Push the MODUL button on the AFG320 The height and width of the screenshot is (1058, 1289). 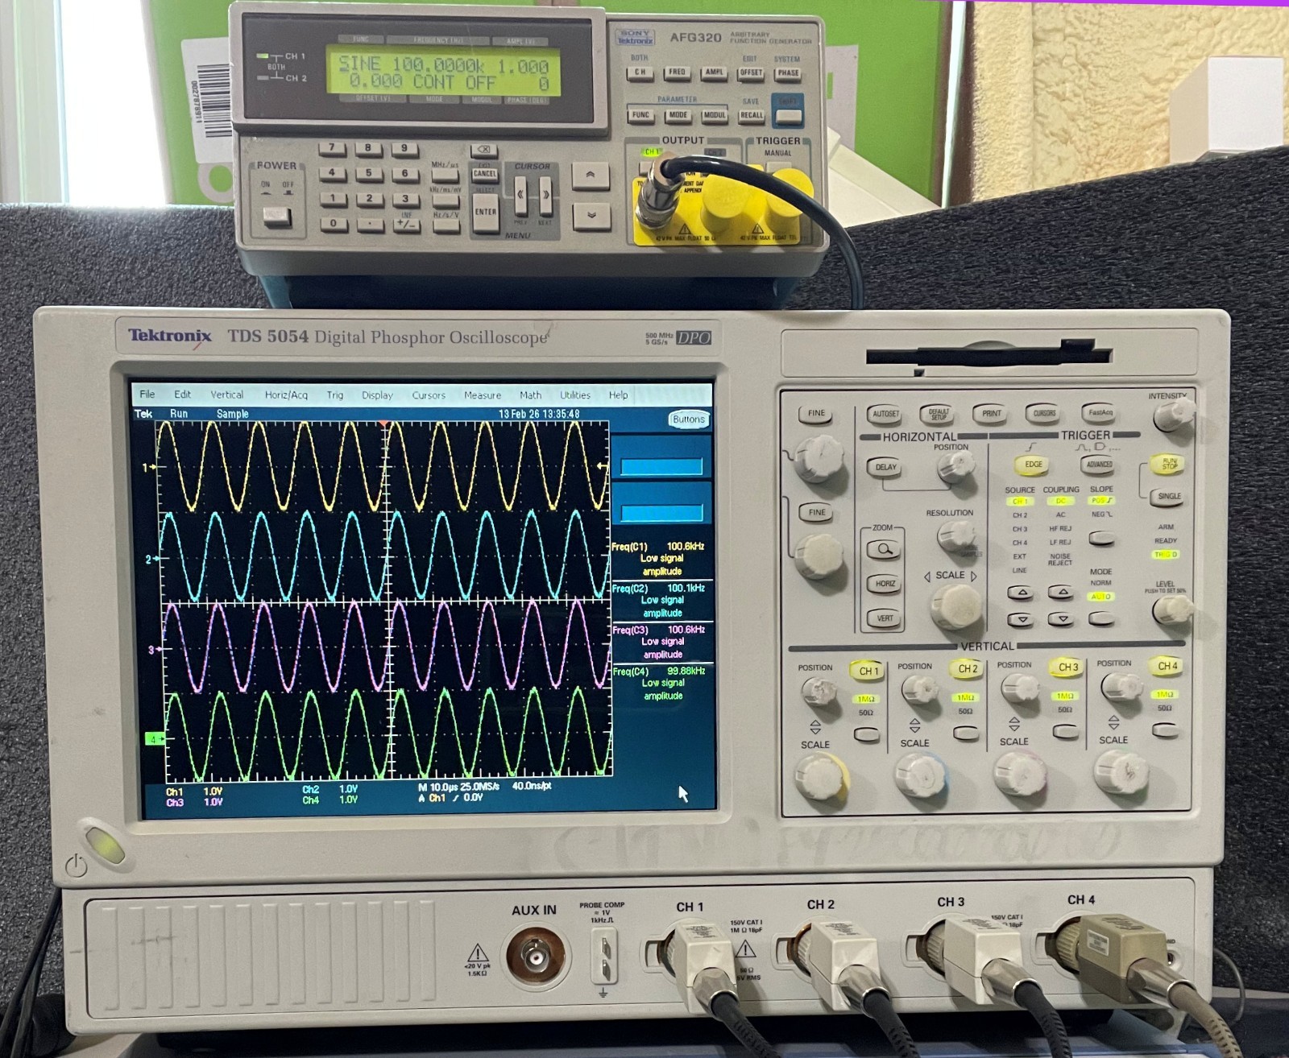coord(715,116)
